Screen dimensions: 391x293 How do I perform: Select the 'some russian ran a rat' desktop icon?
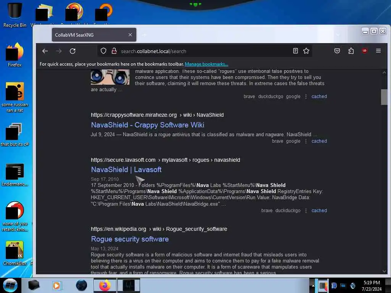(15, 97)
